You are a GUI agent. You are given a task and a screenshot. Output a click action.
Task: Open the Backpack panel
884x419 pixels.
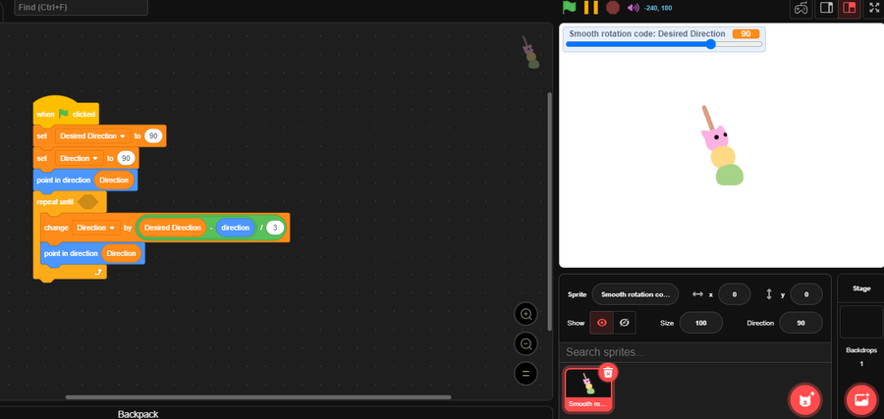coord(138,414)
